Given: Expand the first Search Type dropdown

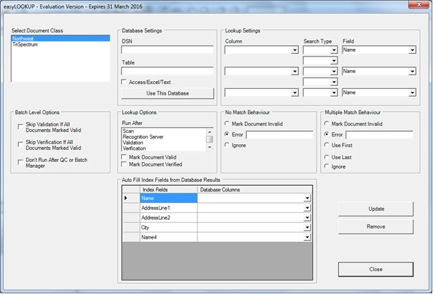Looking at the screenshot, I should 333,51.
